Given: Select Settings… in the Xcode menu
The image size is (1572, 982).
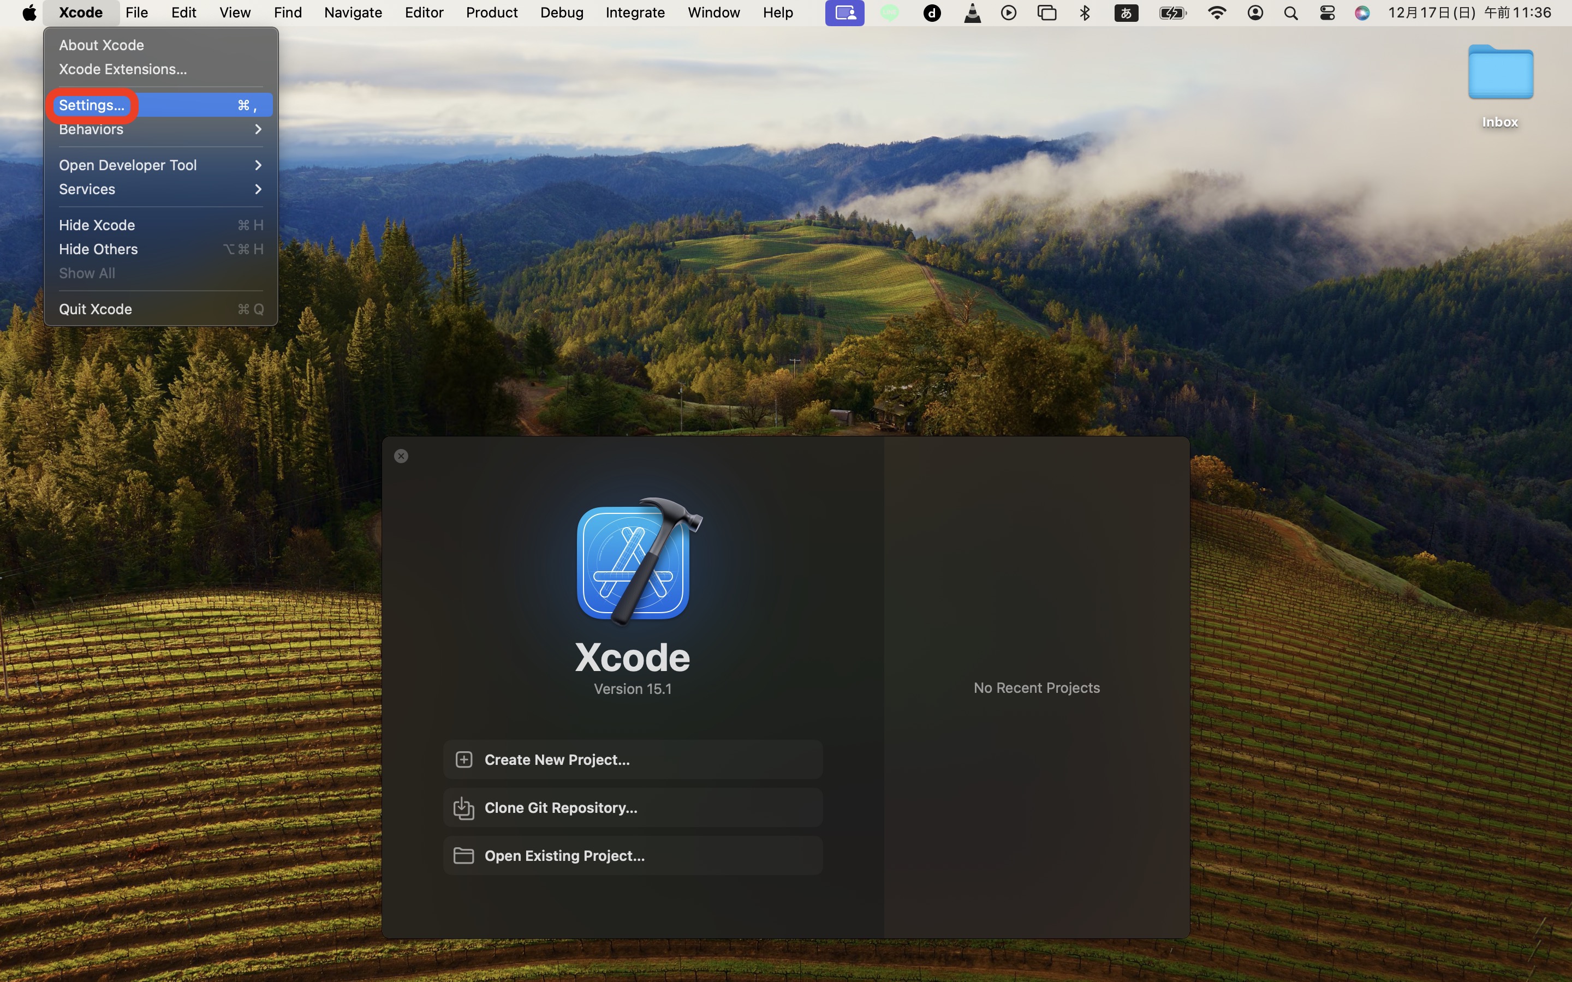Looking at the screenshot, I should point(160,105).
